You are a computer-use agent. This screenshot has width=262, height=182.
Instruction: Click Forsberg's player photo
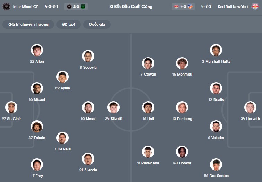click(182, 107)
